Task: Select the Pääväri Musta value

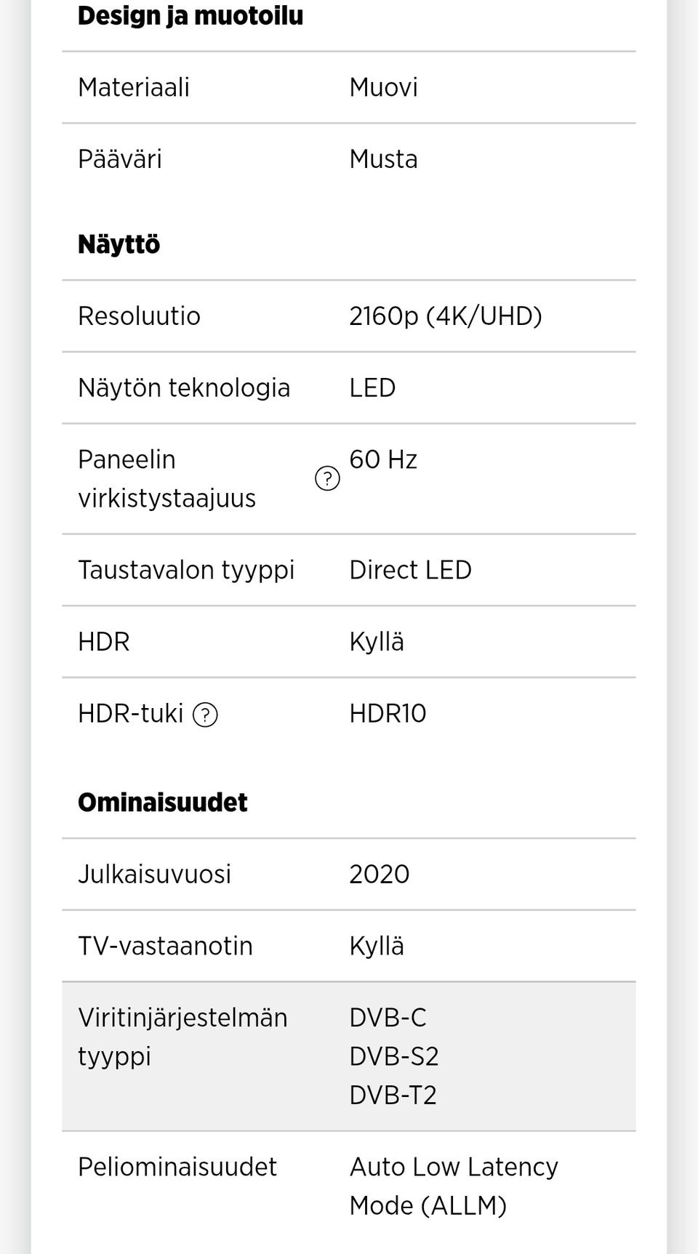Action: tap(383, 159)
